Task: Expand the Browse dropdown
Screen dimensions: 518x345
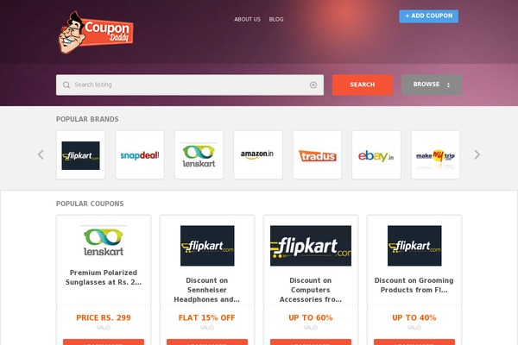Action: click(432, 85)
